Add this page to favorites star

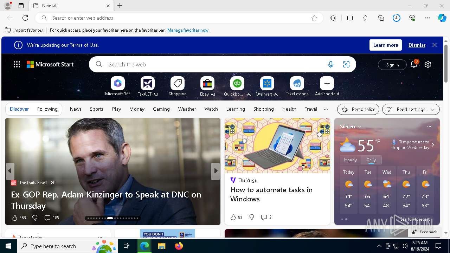[314, 18]
